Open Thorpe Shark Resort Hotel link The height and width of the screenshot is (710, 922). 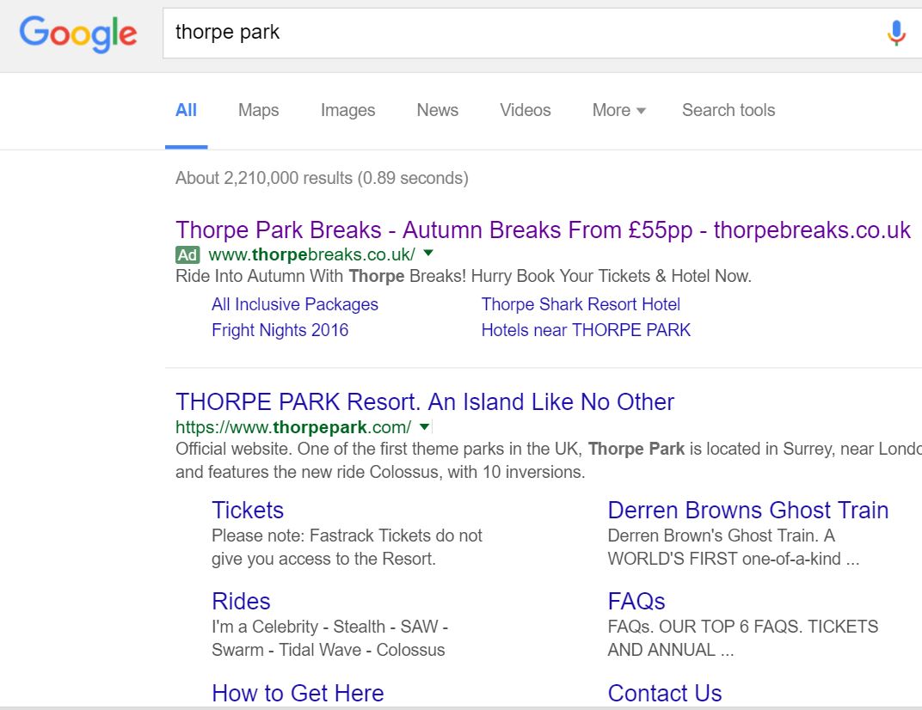pos(581,304)
